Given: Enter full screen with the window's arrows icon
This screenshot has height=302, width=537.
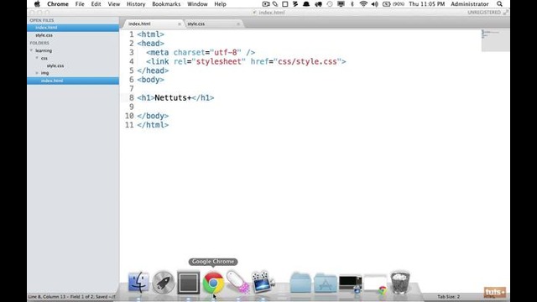Looking at the screenshot, I should [506, 13].
